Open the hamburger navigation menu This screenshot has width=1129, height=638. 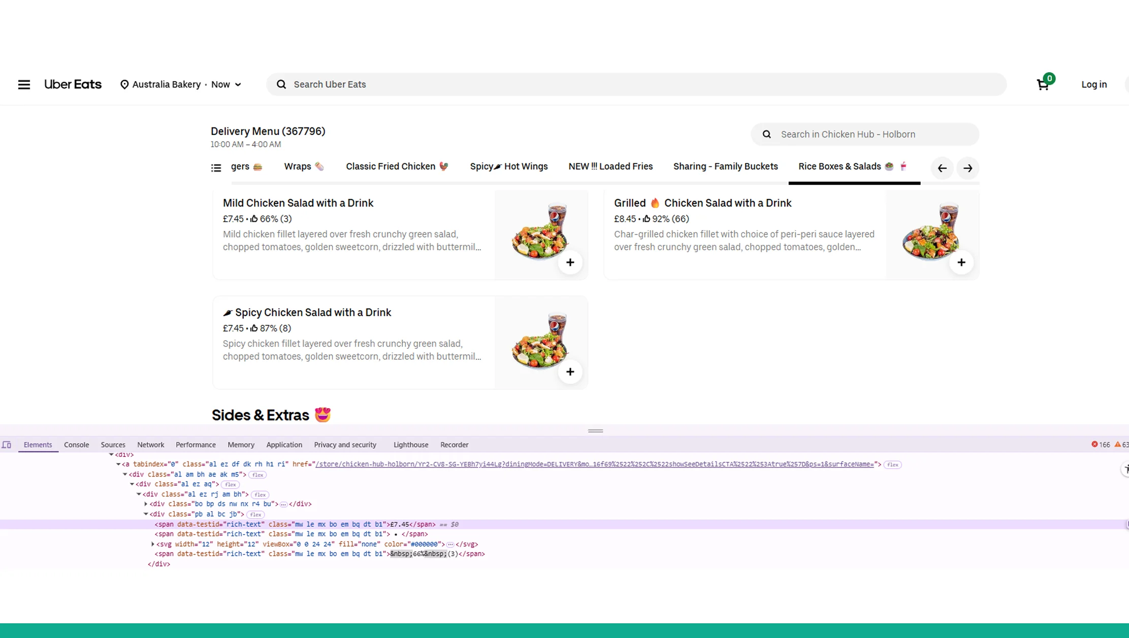(24, 84)
